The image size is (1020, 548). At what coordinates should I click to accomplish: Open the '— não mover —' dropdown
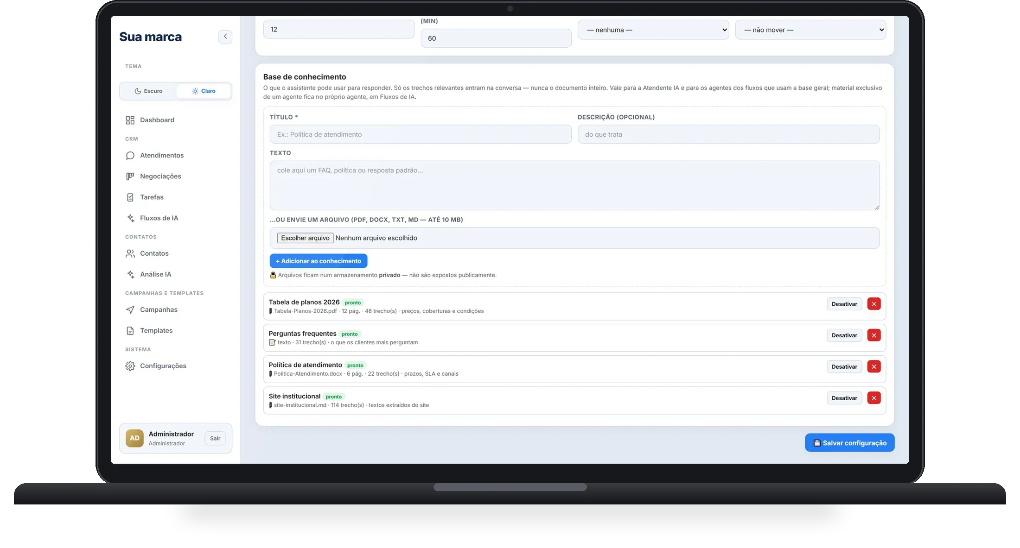[810, 30]
